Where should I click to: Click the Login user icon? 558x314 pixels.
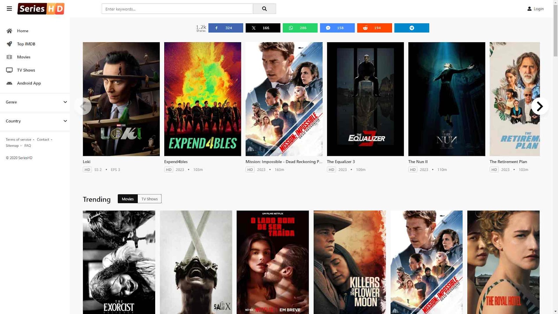point(529,9)
